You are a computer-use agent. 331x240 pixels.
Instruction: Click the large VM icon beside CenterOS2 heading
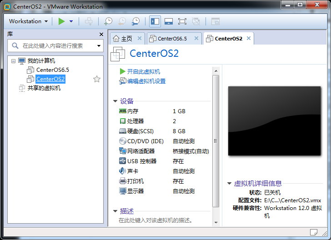click(118, 54)
